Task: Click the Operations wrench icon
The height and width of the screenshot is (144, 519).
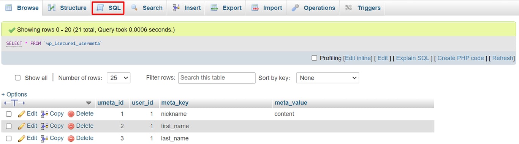Action: click(295, 8)
